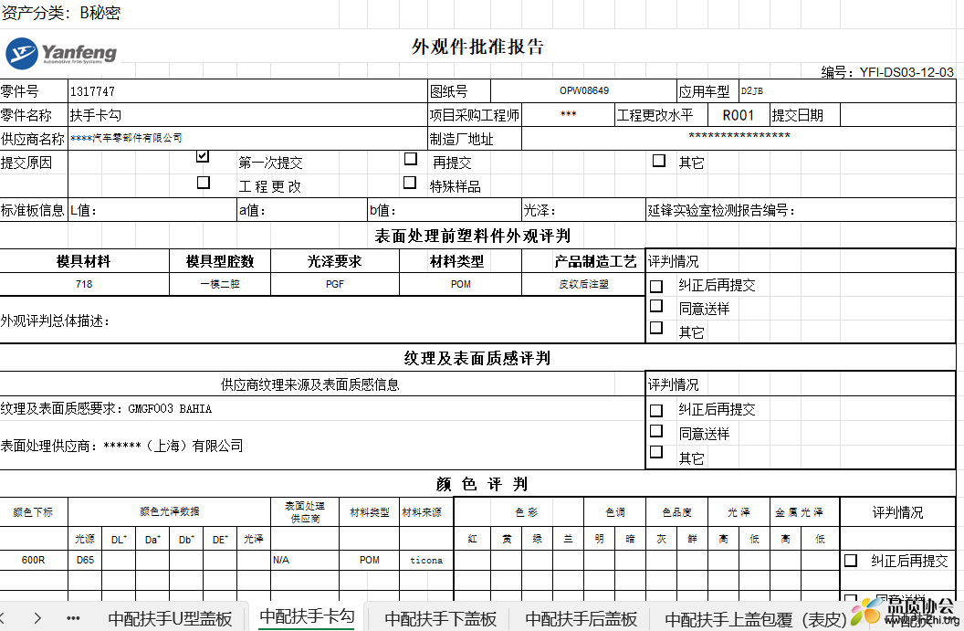Check 纠正后再提交 under 表面处理前塑料件外观评判
The height and width of the screenshot is (631, 964).
coord(656,286)
